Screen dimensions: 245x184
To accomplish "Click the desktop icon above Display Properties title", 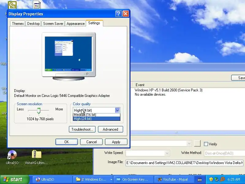I will [12, 5].
